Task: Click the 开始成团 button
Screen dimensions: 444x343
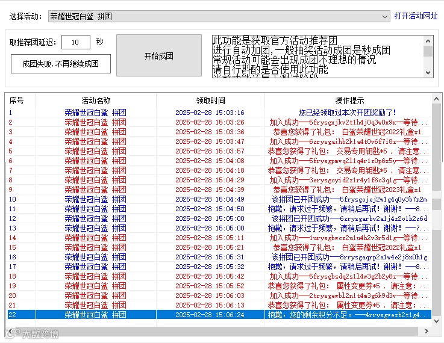Action: pyautogui.click(x=159, y=56)
